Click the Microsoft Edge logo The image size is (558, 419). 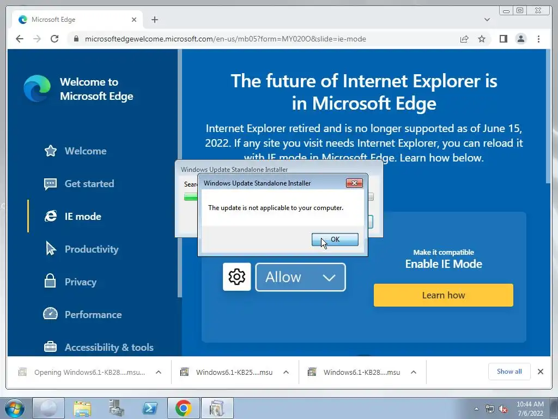tap(37, 88)
